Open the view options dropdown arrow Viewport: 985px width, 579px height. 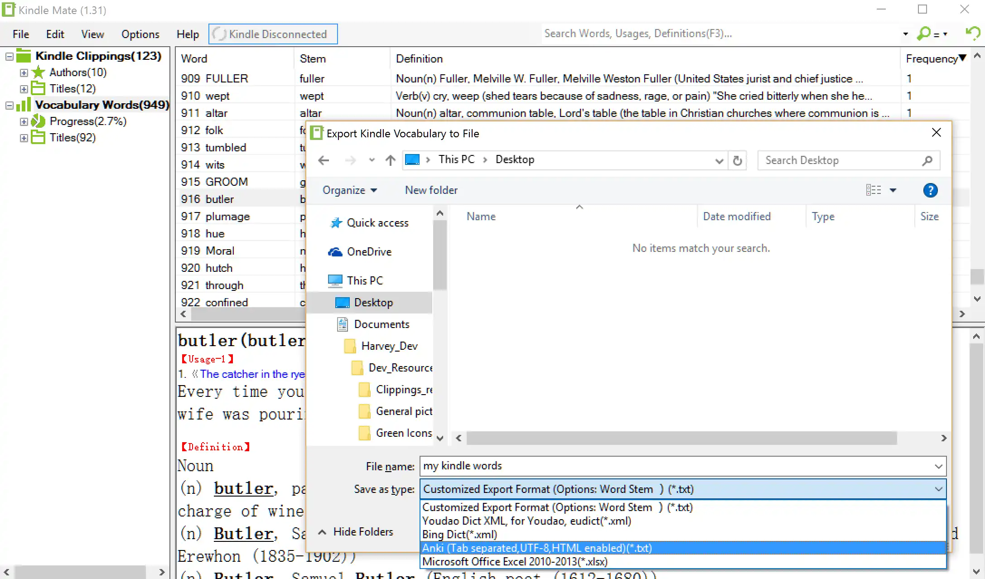tap(893, 190)
